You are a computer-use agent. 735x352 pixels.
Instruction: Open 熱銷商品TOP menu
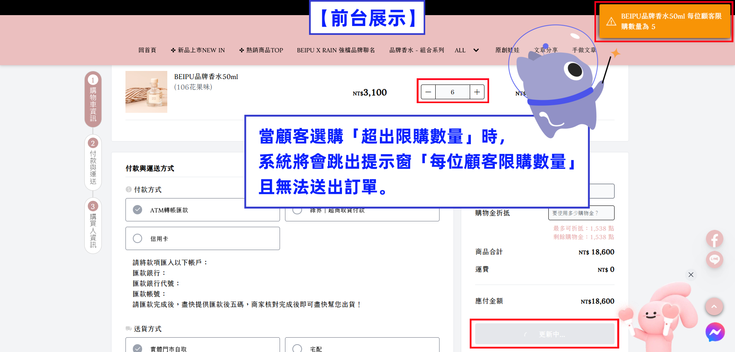[261, 50]
